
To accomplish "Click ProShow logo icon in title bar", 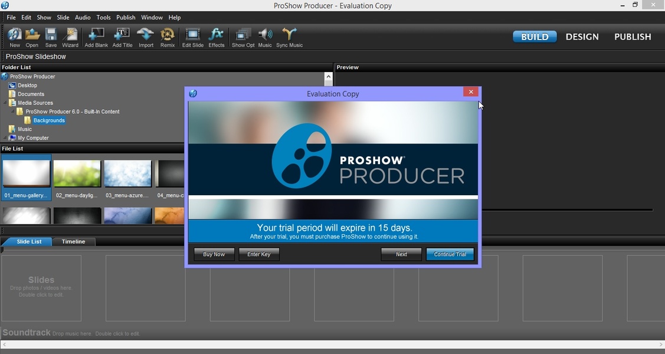I will (x=5, y=5).
